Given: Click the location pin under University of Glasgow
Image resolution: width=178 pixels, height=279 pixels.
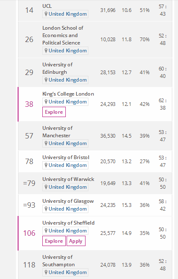Looking at the screenshot, I should click(46, 209).
